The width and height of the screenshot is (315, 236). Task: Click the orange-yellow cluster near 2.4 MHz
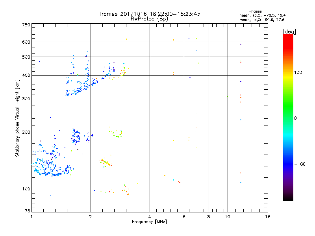click(106, 162)
